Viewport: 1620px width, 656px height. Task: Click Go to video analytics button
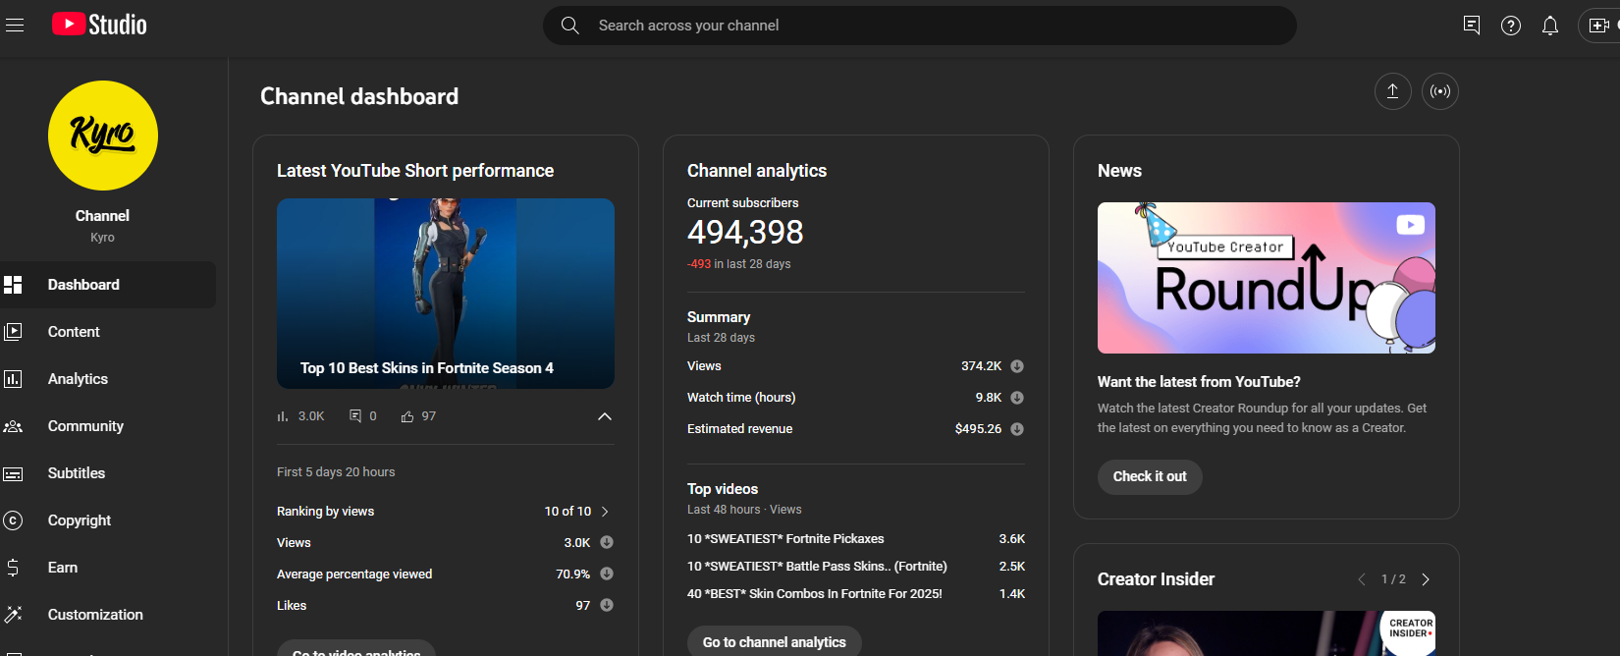(356, 648)
